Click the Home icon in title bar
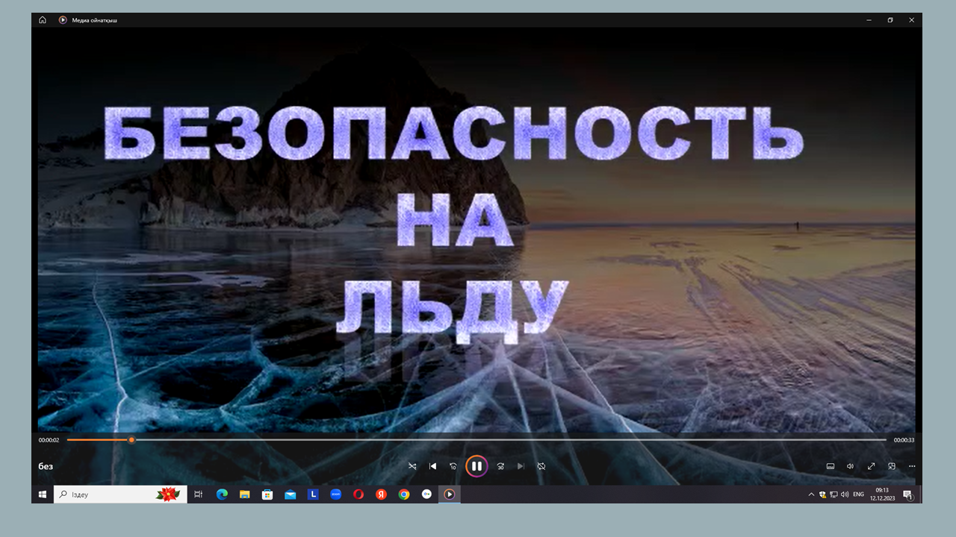Image resolution: width=956 pixels, height=537 pixels. click(43, 20)
